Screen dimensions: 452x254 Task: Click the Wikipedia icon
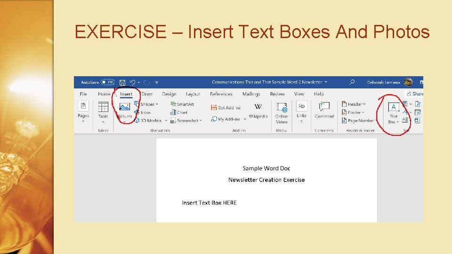tap(258, 107)
